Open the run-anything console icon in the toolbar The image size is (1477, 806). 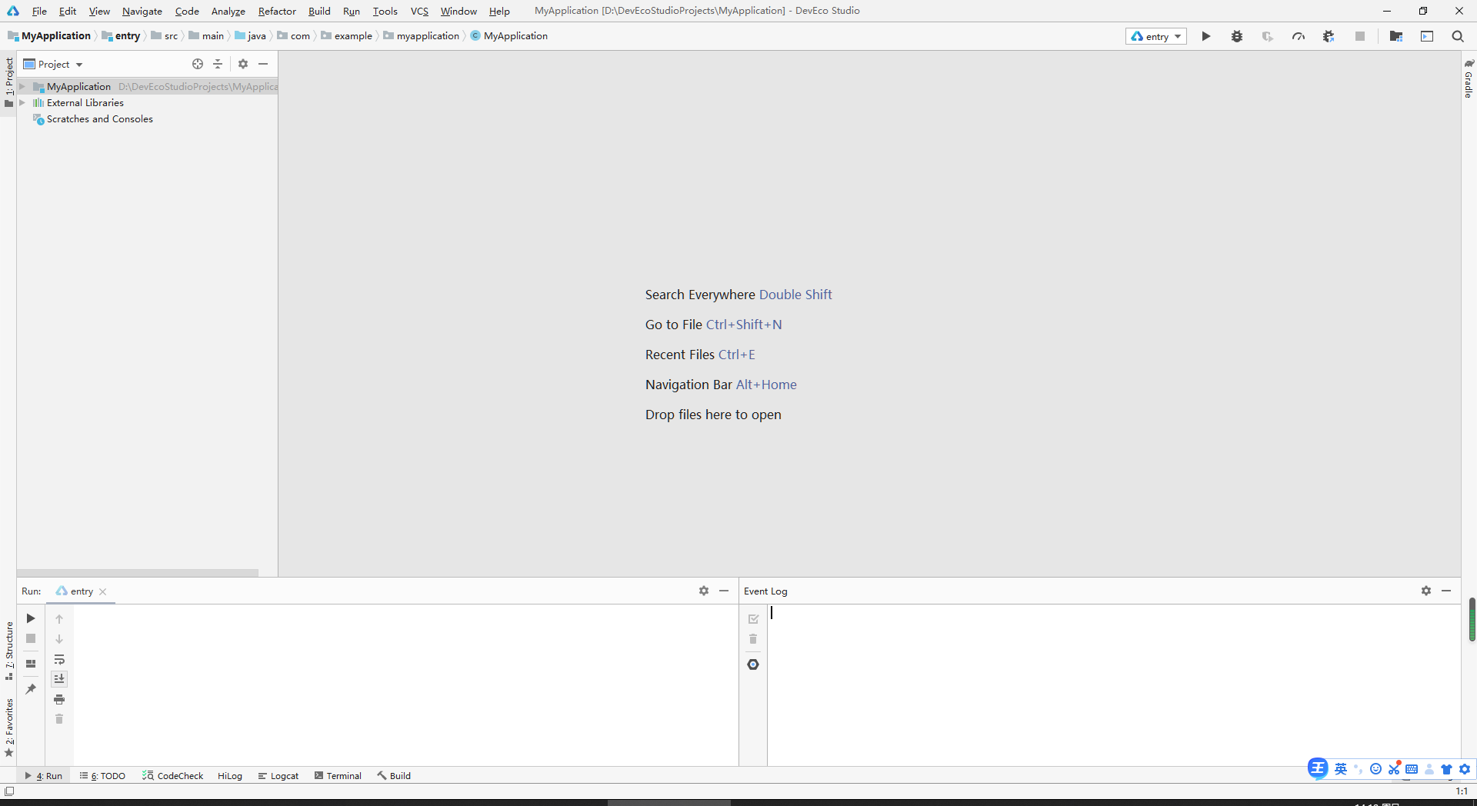1427,36
